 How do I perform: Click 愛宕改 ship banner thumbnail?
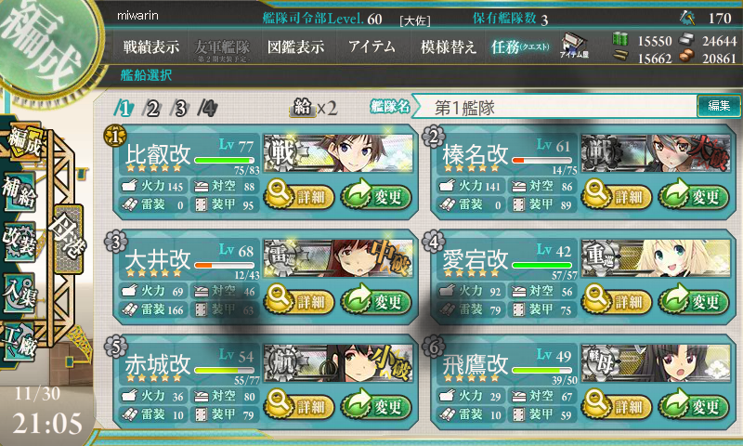[656, 257]
